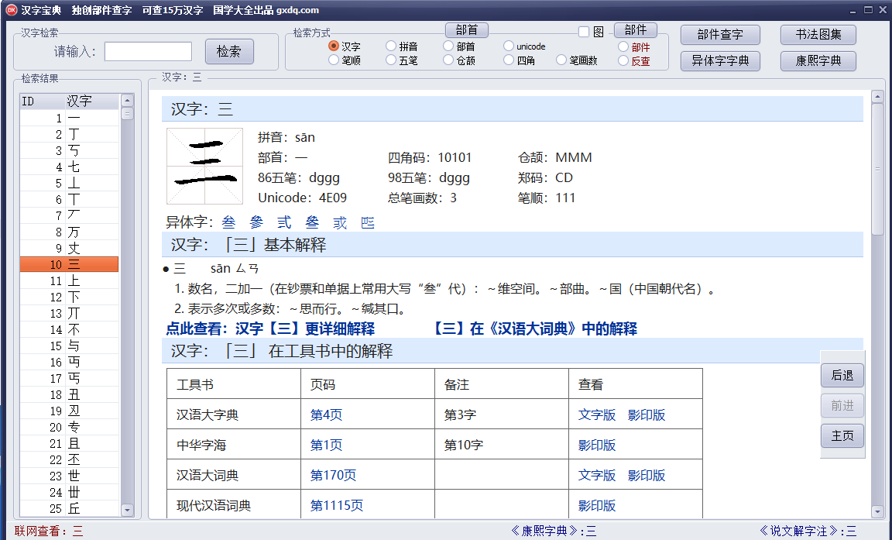This screenshot has height=540, width=892.
Task: Click the red DX app logo icon
Action: click(11, 9)
